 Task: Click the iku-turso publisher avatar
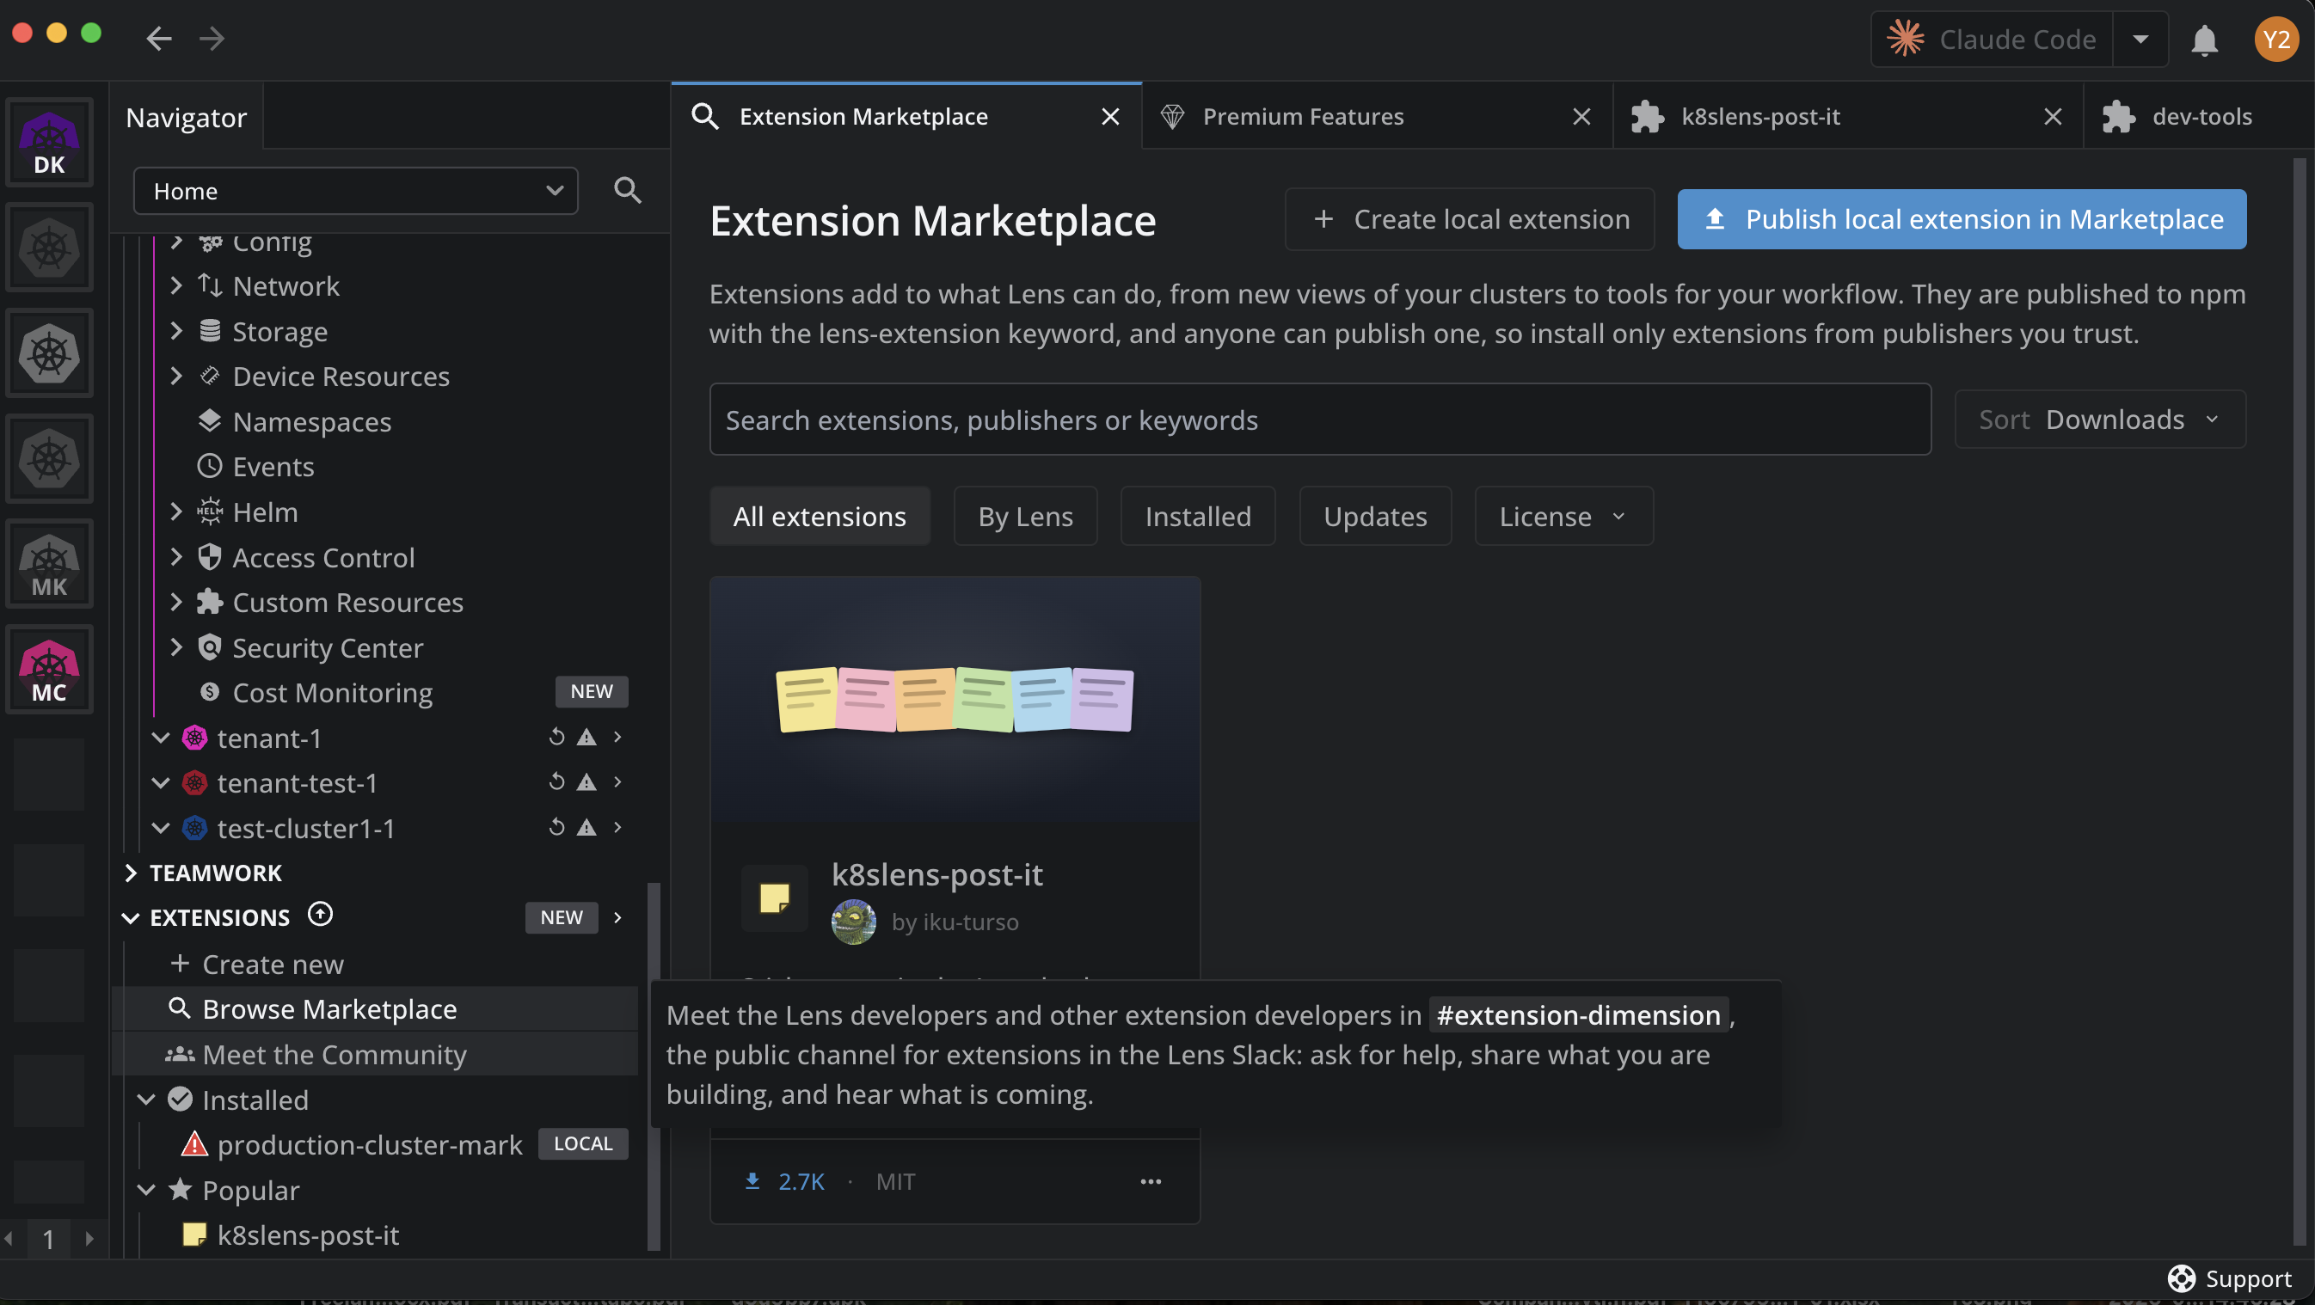[854, 922]
